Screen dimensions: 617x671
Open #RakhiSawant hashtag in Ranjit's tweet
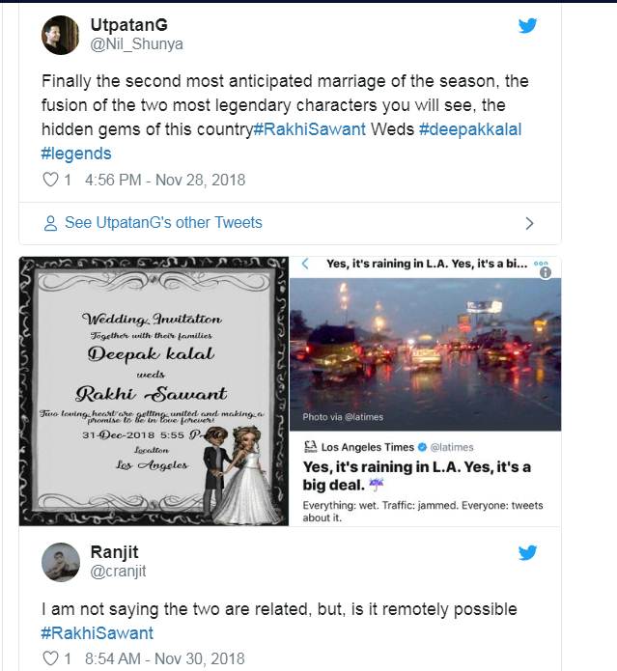click(97, 633)
